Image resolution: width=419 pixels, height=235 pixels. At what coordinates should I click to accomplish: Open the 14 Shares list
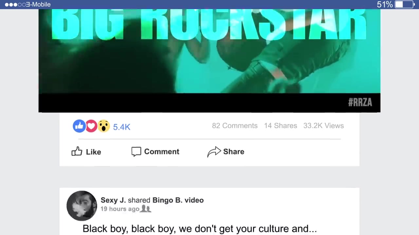coord(281,126)
